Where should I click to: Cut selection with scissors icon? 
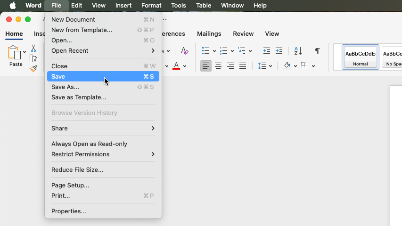tap(33, 48)
